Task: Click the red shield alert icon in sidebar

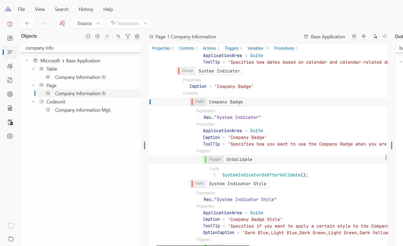Action: coord(10,24)
